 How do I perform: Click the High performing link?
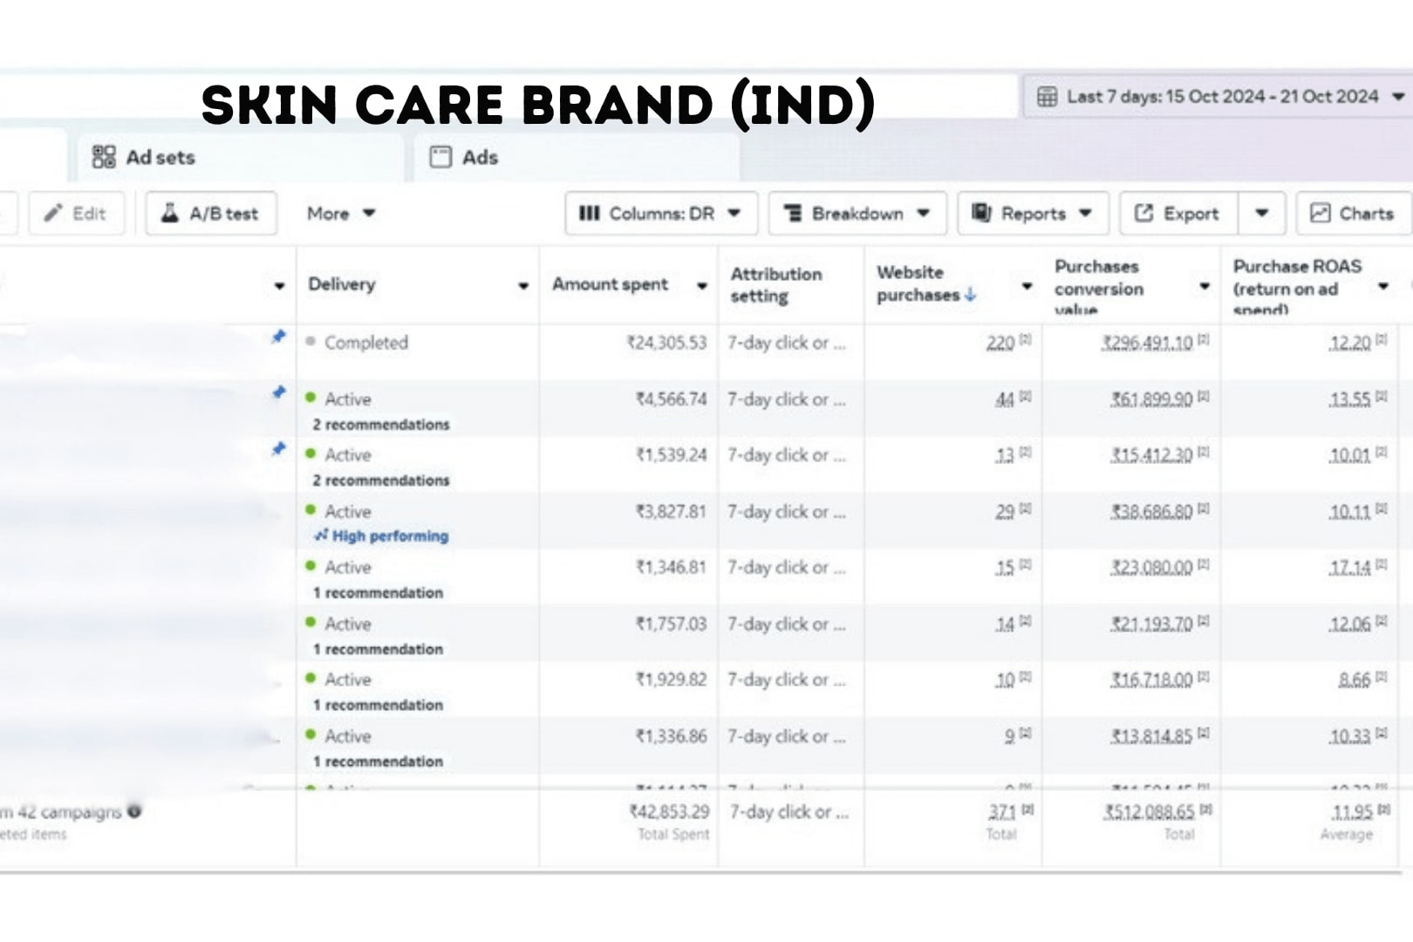[x=389, y=536]
